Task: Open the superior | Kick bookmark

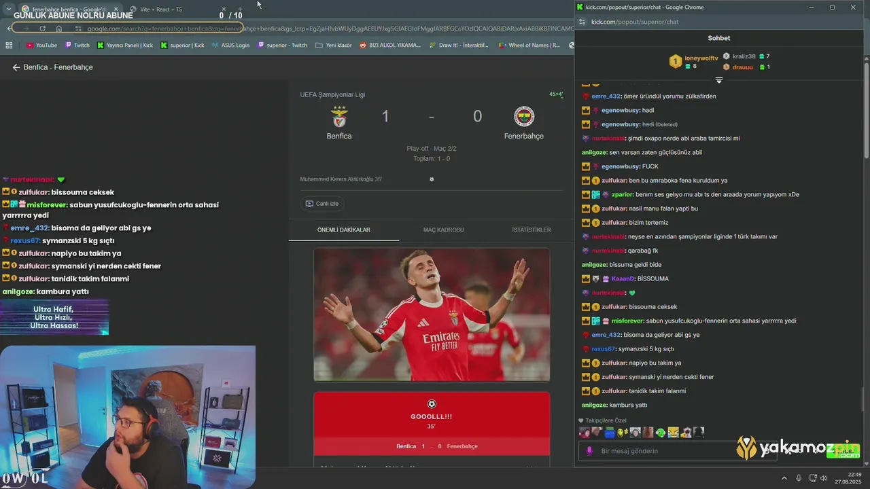Action: click(182, 46)
